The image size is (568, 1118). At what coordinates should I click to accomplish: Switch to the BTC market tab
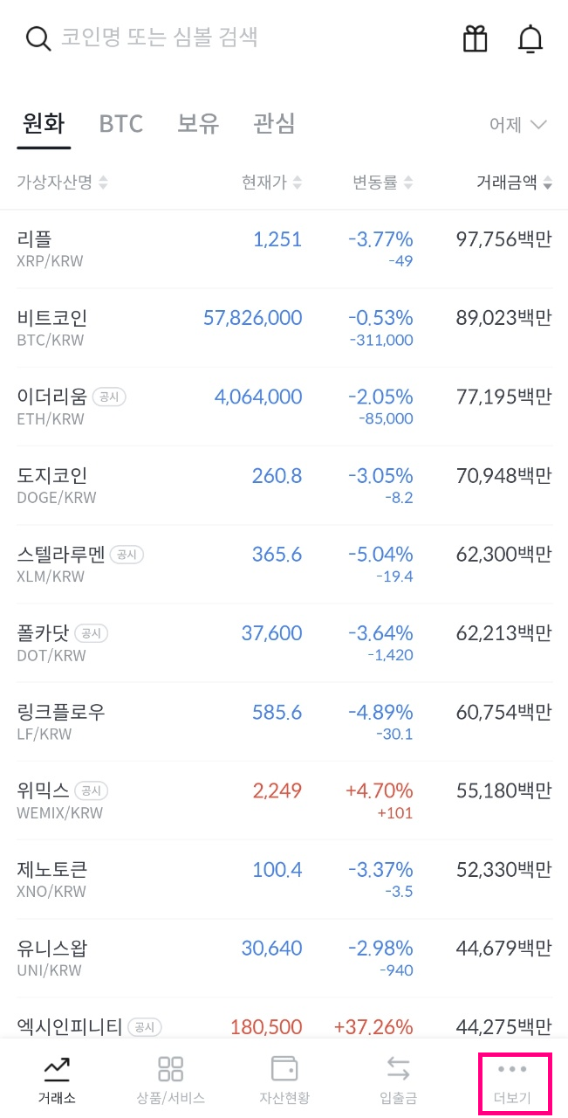[120, 124]
